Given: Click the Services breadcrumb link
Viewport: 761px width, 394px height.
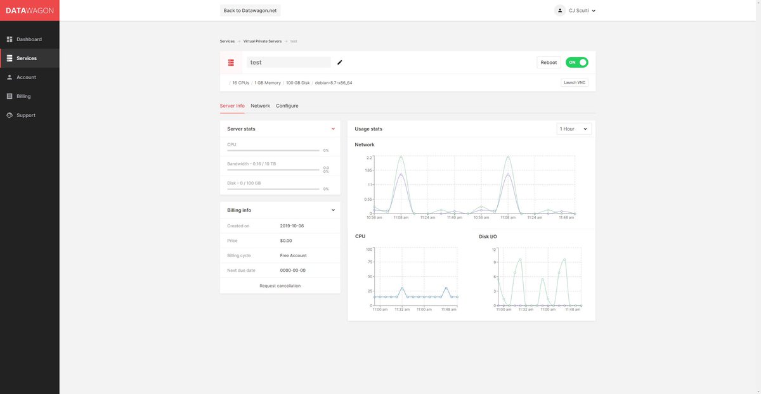Looking at the screenshot, I should pos(227,41).
